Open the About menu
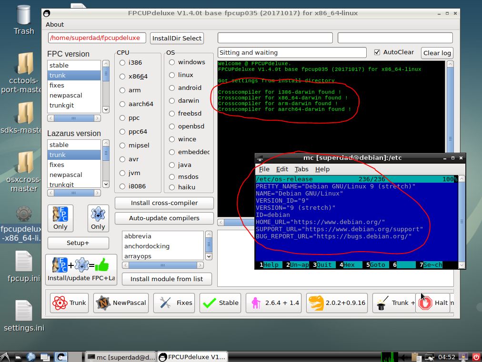Image resolution: width=482 pixels, height=362 pixels. click(54, 24)
